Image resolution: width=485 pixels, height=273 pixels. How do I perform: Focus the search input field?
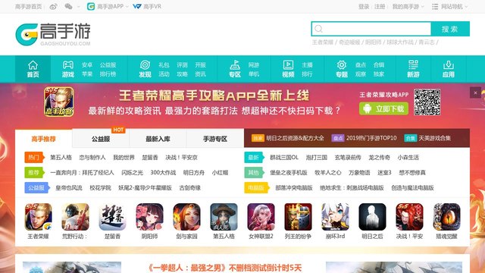tap(371, 29)
